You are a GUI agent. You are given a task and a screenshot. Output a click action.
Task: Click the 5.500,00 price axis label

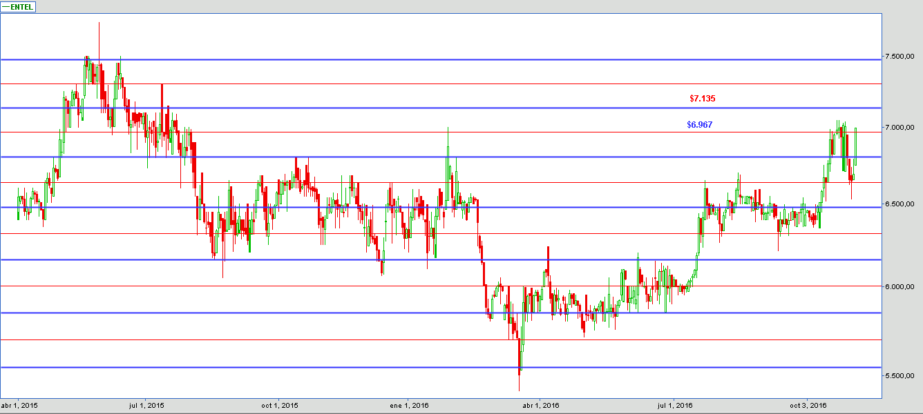click(901, 375)
